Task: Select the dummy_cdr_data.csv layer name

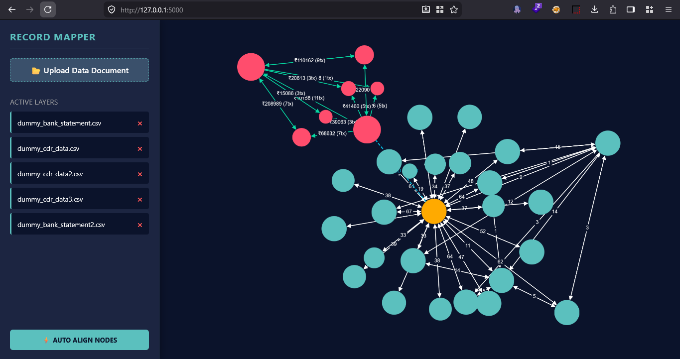Action: coord(48,148)
